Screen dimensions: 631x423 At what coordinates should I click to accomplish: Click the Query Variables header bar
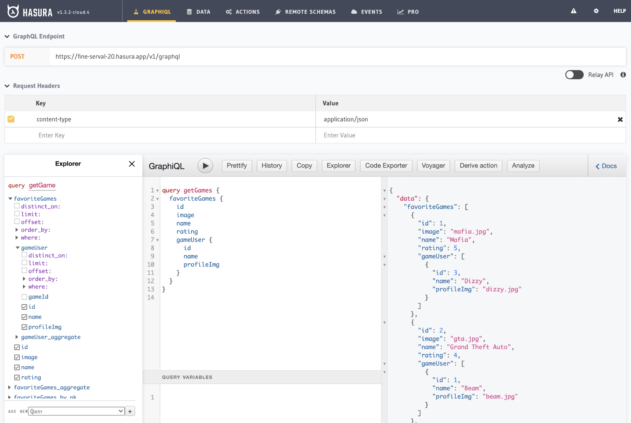click(x=262, y=377)
